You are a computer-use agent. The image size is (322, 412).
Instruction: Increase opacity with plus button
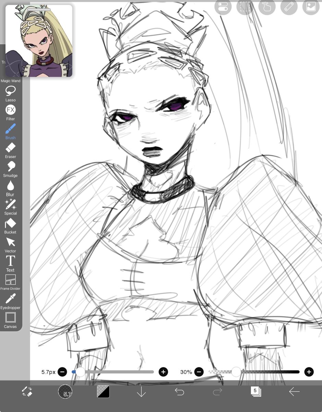pos(309,372)
